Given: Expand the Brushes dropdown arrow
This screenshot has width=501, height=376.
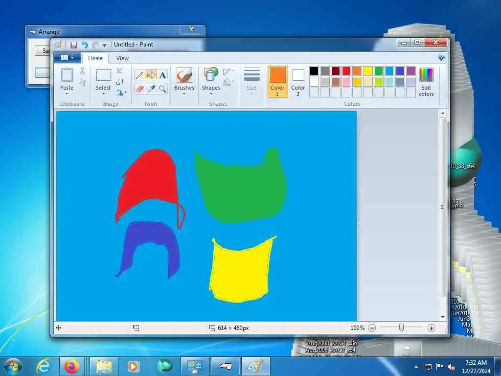Looking at the screenshot, I should coord(184,94).
